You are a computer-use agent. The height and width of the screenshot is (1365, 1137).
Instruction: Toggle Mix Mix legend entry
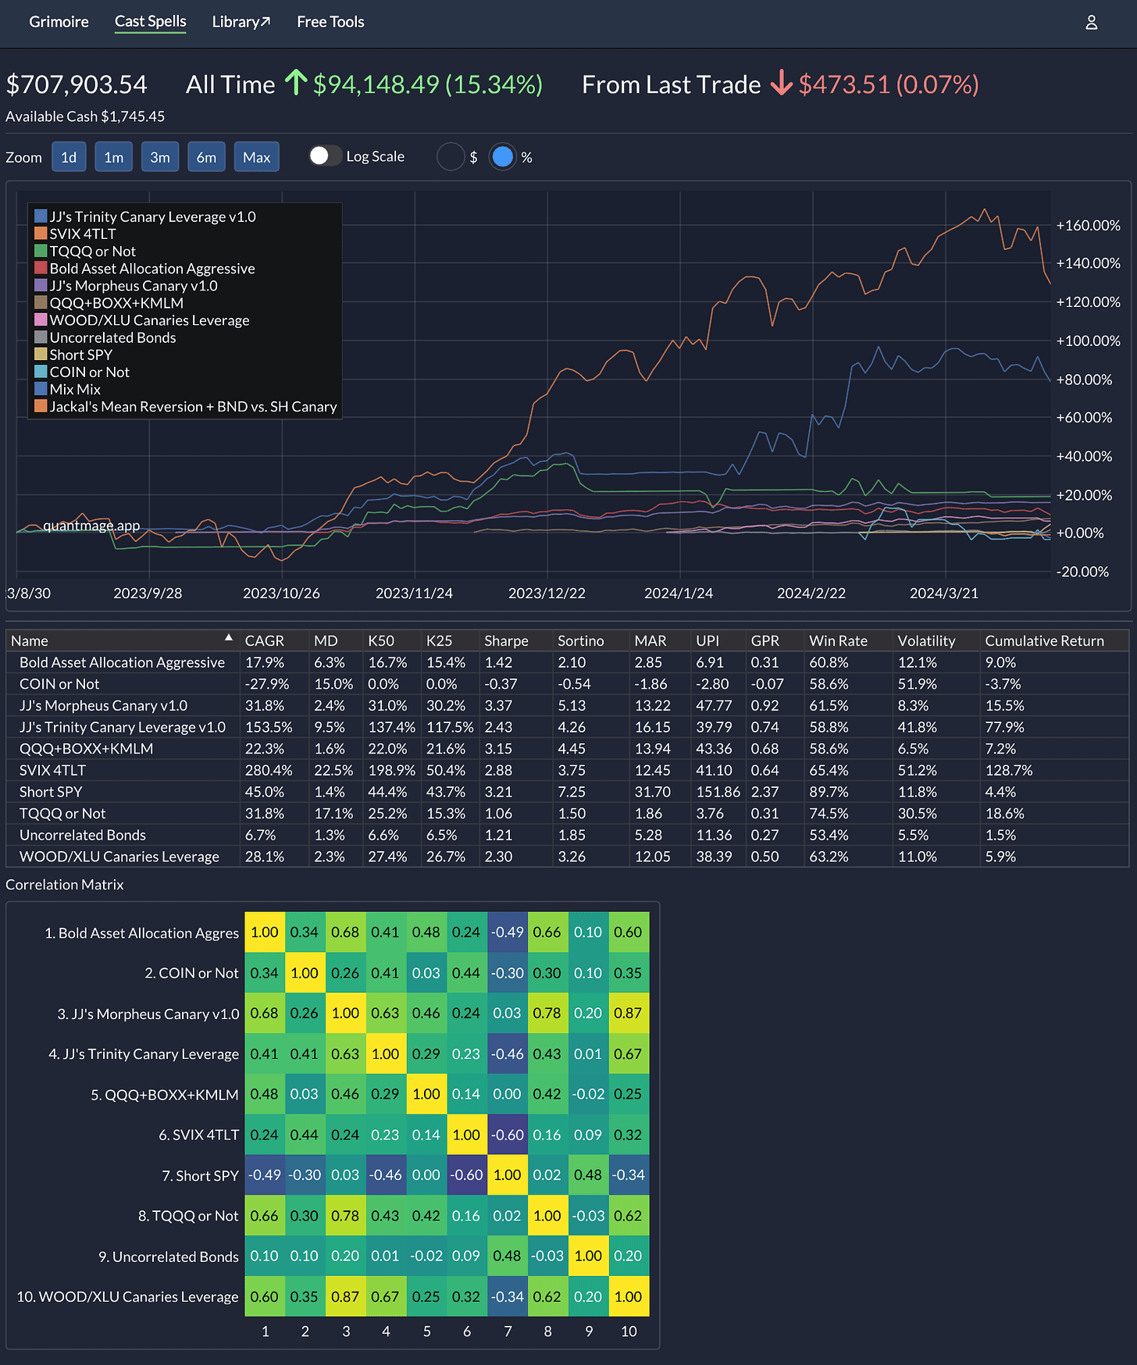coord(67,389)
